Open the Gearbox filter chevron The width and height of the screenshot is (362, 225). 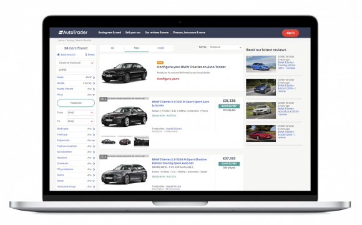[x=94, y=157]
